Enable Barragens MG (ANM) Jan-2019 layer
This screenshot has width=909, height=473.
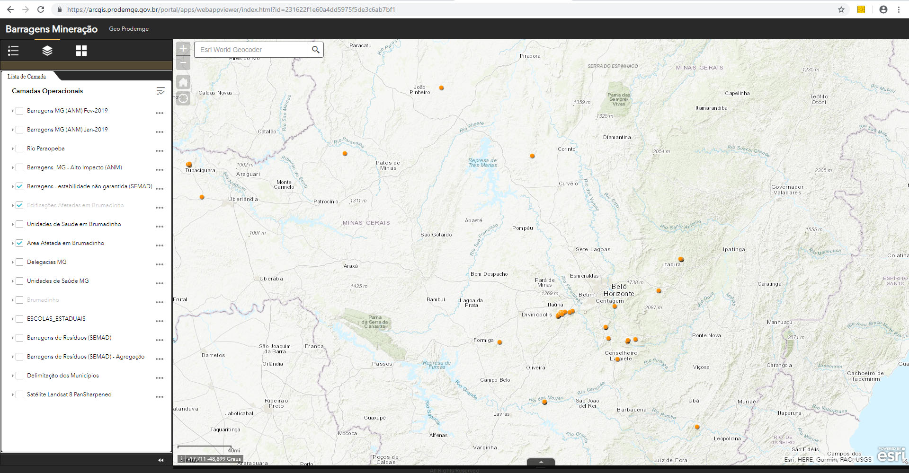coord(19,130)
